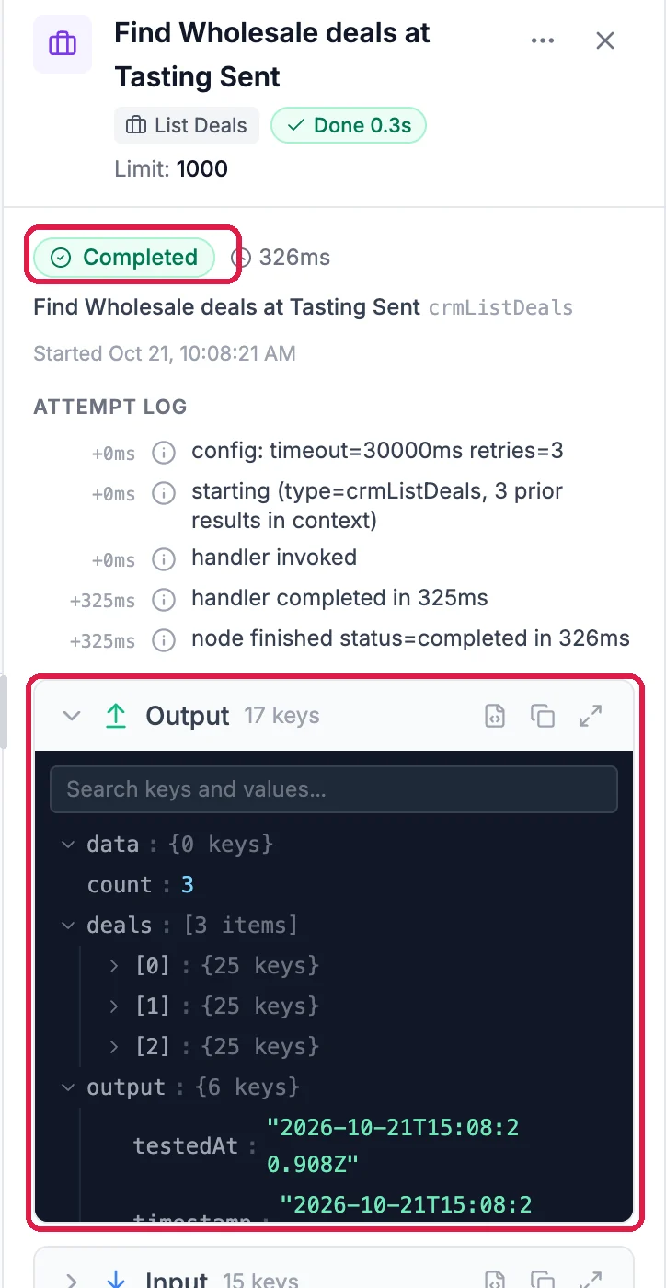Click the Done 0.3s status badge
This screenshot has height=1288, width=666.
tap(349, 125)
